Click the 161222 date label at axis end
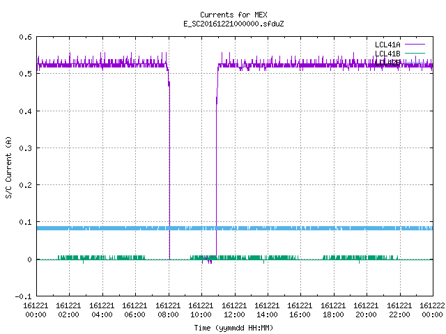446x334 pixels. [432, 305]
